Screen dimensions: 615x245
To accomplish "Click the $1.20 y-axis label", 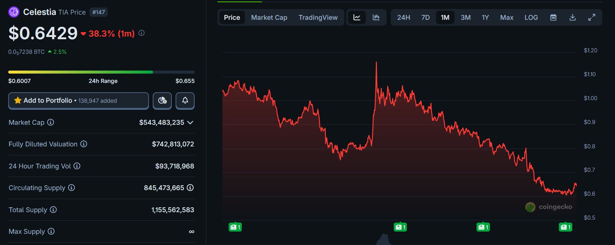I will 590,50.
